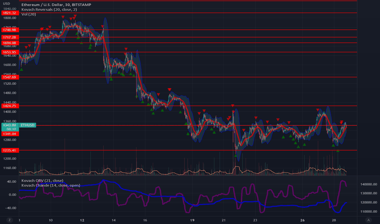Click the 1160.00 price scale value
Viewport: 380px width, 224px height.
[x=10, y=168]
